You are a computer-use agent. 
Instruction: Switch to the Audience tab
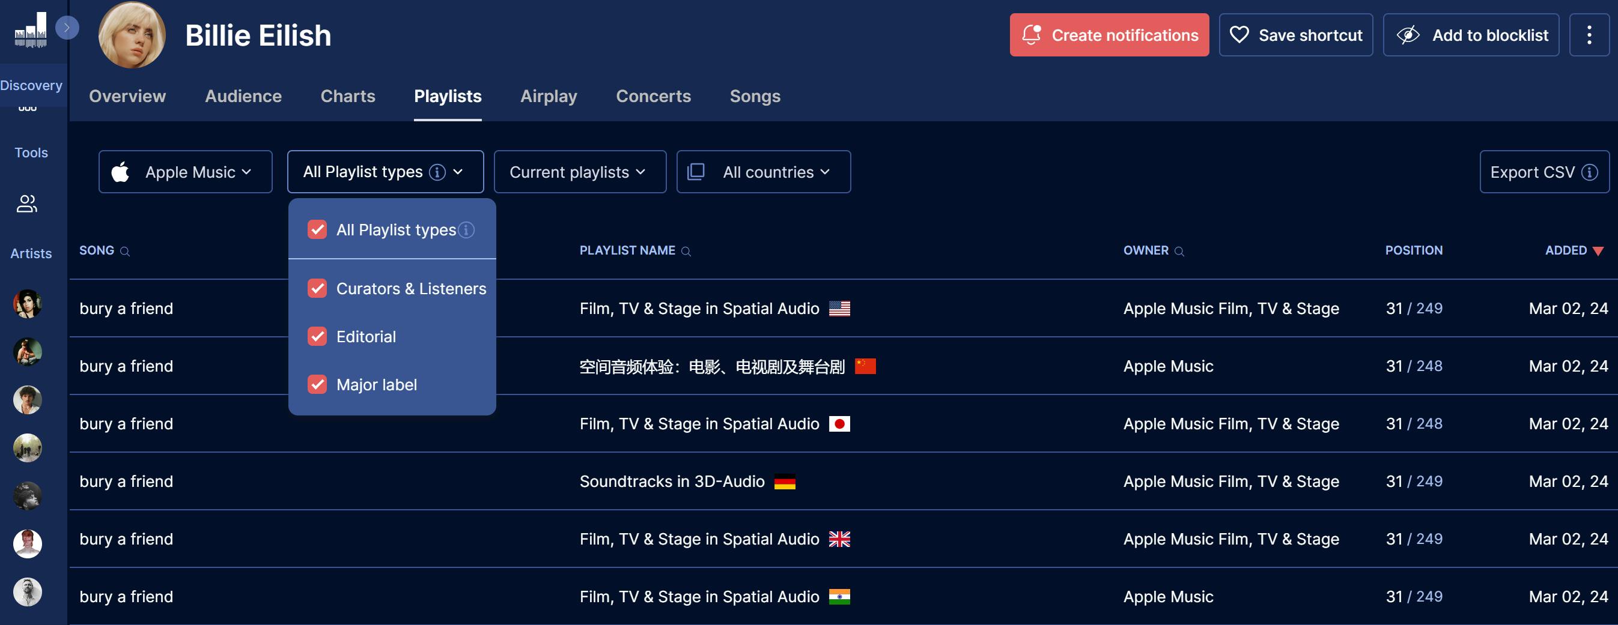[x=243, y=96]
